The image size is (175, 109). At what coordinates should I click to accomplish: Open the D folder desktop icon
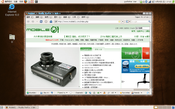(12, 39)
